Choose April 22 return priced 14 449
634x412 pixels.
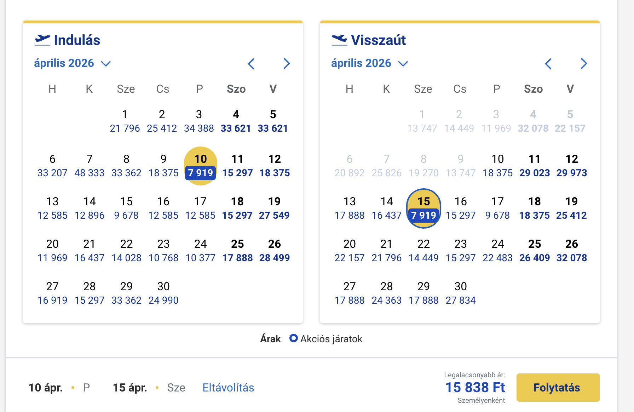click(x=423, y=251)
